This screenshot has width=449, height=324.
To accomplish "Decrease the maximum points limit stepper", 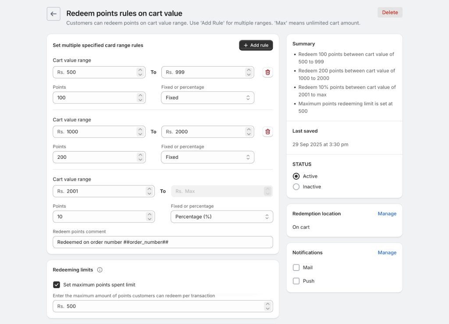I will click(x=267, y=309).
